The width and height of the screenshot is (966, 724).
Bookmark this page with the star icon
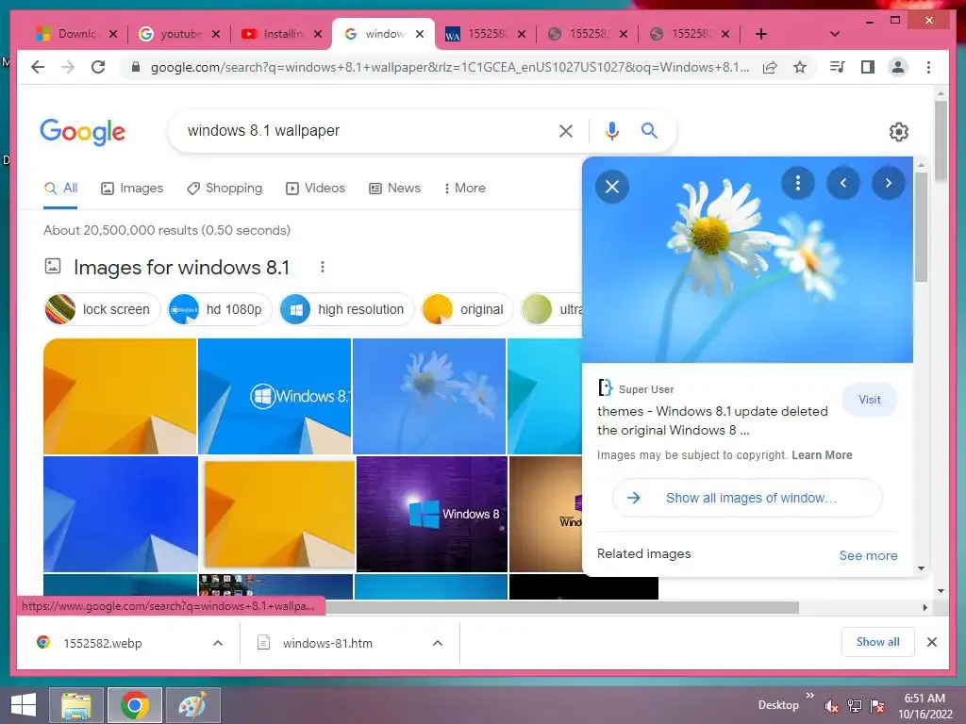[x=800, y=67]
